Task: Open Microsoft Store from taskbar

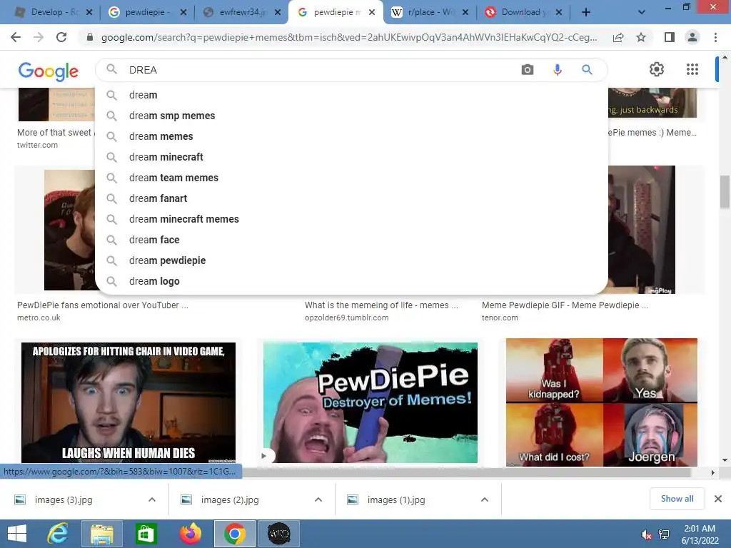Action: [146, 534]
